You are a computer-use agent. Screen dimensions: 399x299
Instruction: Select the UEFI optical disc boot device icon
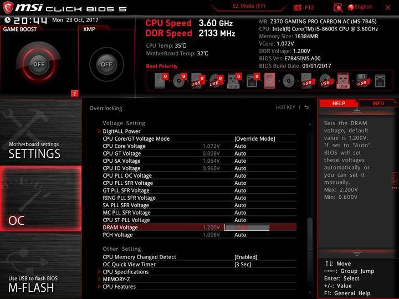(180, 81)
